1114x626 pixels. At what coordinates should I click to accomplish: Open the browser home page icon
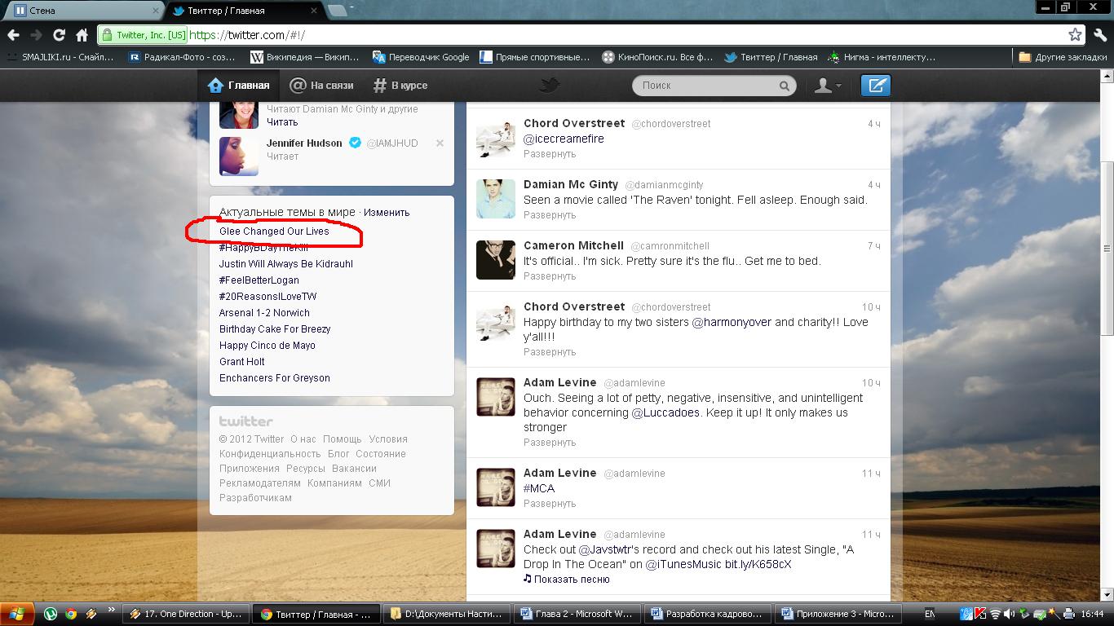82,35
